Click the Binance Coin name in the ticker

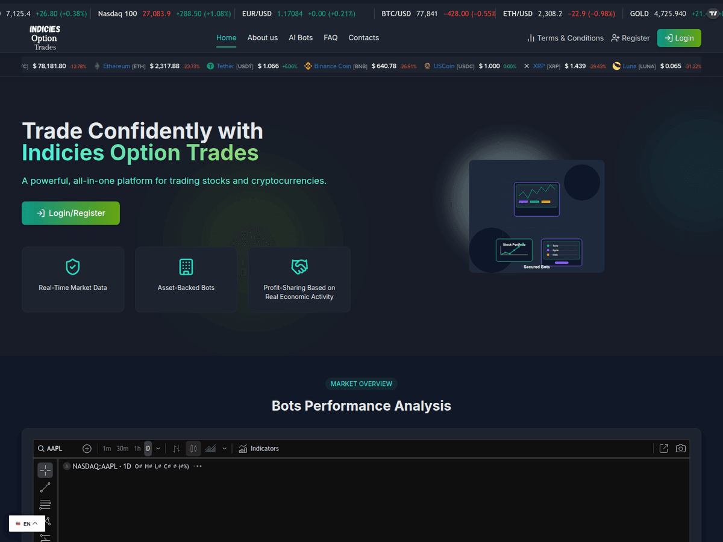pyautogui.click(x=333, y=66)
